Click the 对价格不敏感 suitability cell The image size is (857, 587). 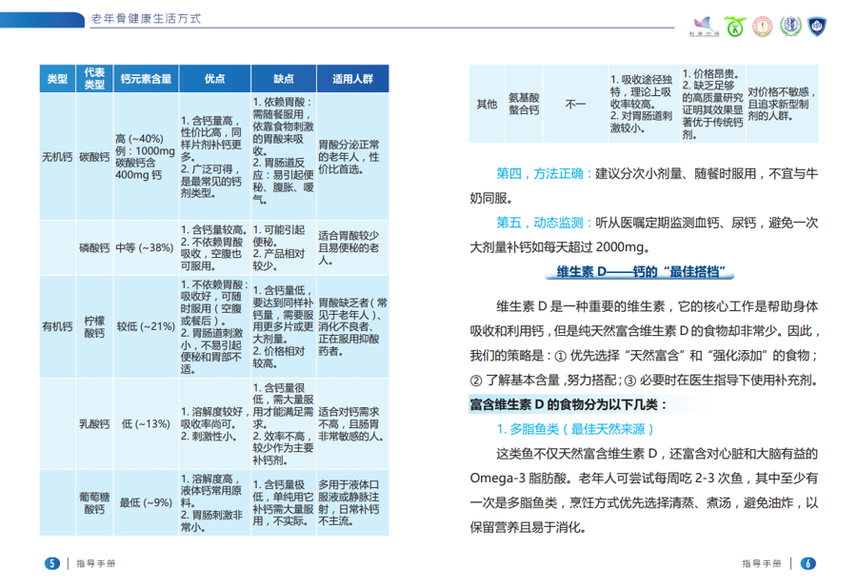tap(783, 104)
